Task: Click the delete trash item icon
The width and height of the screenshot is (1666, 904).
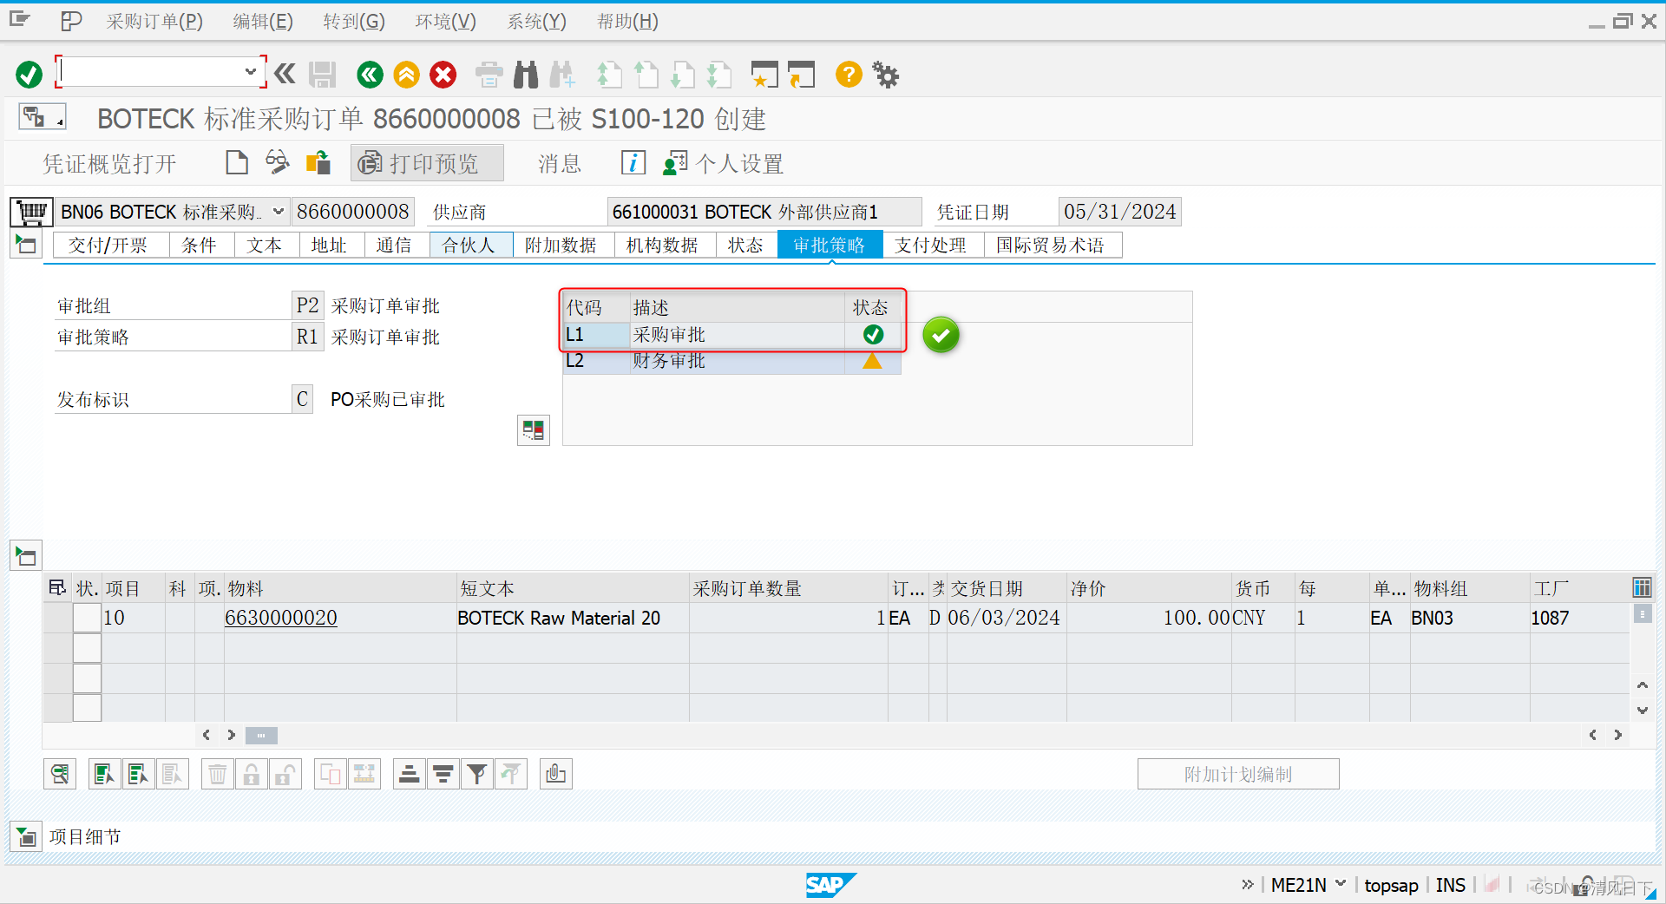Action: (218, 774)
